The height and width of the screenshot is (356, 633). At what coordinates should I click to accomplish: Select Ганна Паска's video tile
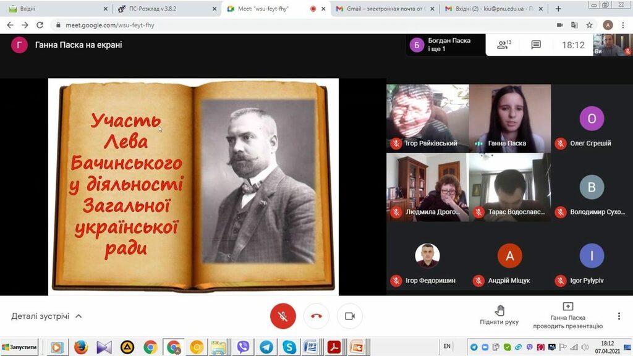[509, 118]
